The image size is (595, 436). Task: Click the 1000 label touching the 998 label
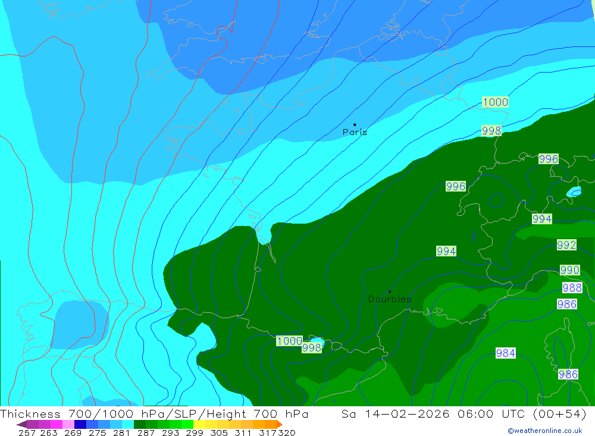click(x=290, y=341)
